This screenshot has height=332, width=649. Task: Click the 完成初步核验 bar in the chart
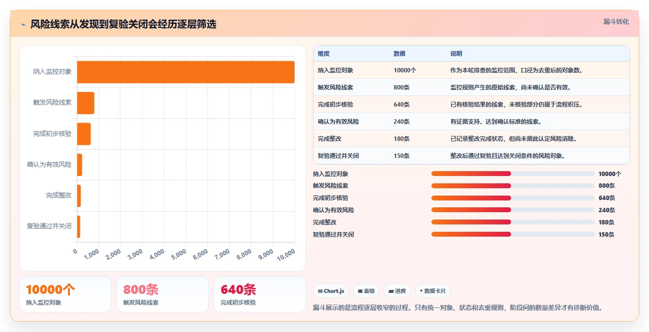point(84,133)
